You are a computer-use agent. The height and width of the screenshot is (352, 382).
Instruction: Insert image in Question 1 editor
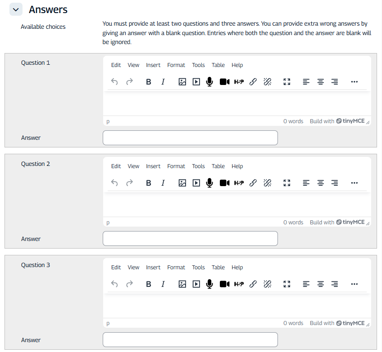pyautogui.click(x=182, y=82)
